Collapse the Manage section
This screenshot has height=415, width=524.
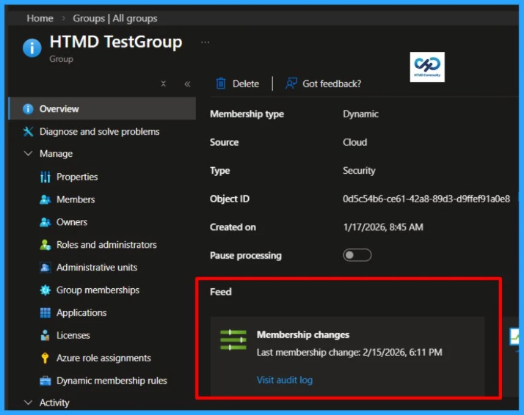point(28,154)
